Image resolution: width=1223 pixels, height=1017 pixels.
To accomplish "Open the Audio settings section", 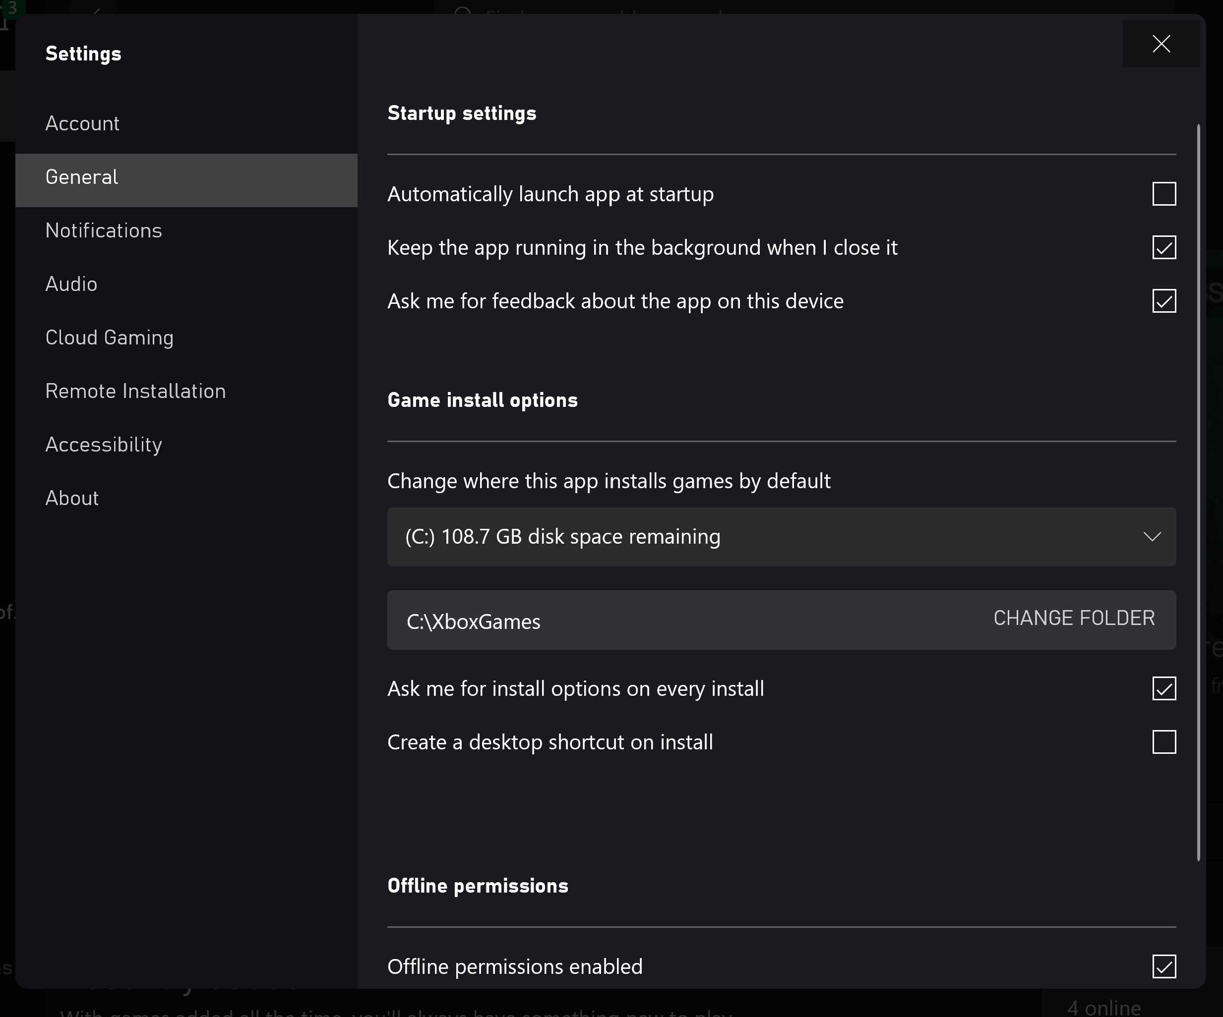I will click(71, 284).
